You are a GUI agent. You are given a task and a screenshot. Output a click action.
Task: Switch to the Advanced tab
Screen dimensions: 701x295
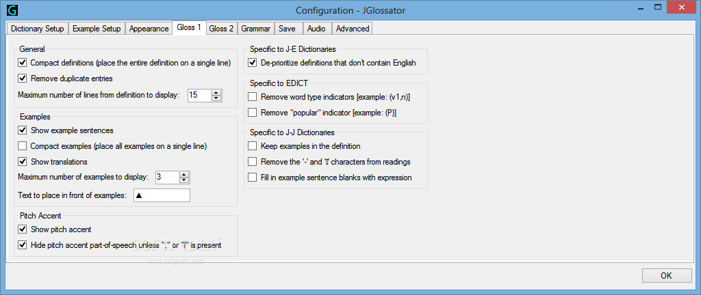(353, 29)
